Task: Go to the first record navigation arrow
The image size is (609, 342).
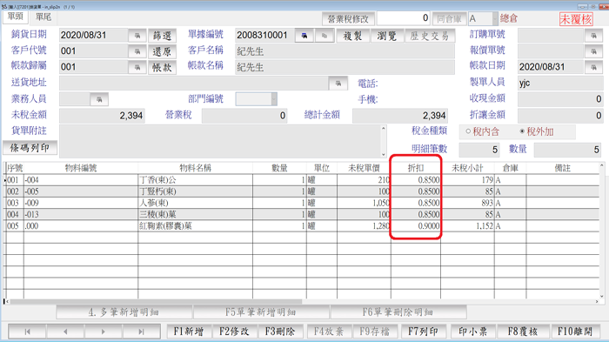Action: (x=27, y=332)
